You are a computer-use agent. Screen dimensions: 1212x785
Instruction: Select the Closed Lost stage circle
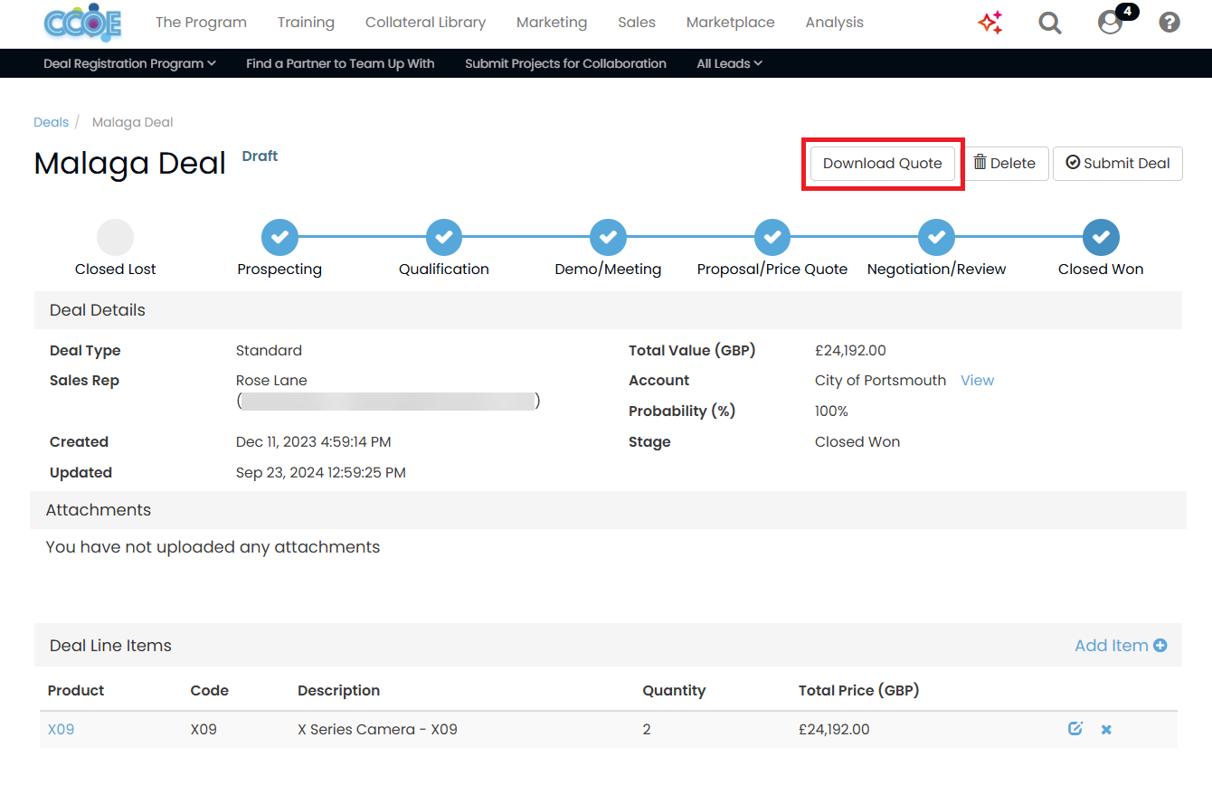pyautogui.click(x=116, y=238)
